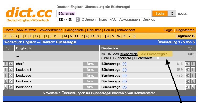The height and width of the screenshot is (103, 198).
Task: Play German audio in book-shelf row
Action: pyautogui.click(x=188, y=87)
